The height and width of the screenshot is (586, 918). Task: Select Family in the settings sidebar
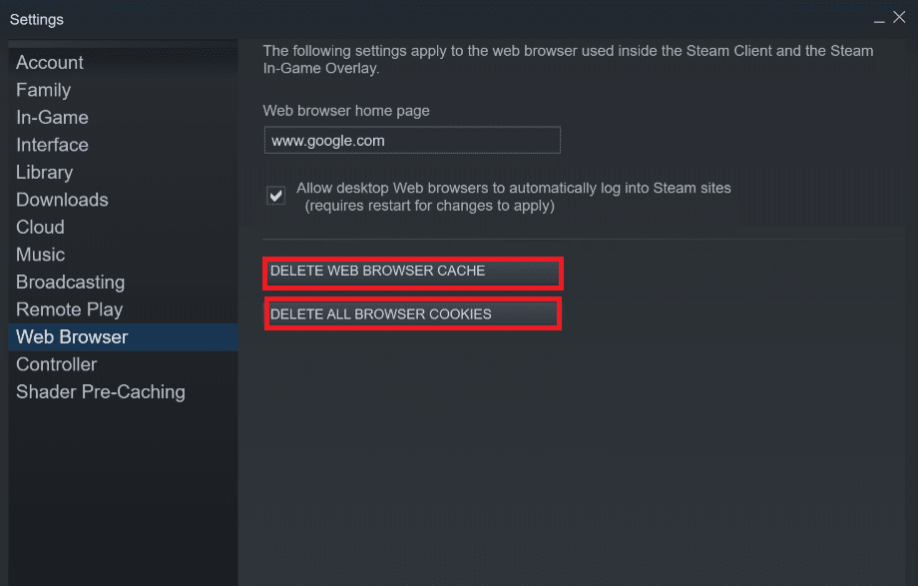tap(43, 90)
